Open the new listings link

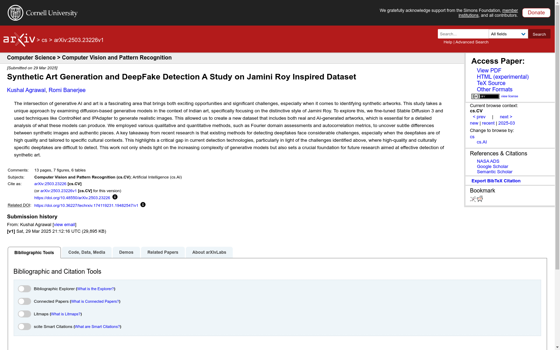474,123
